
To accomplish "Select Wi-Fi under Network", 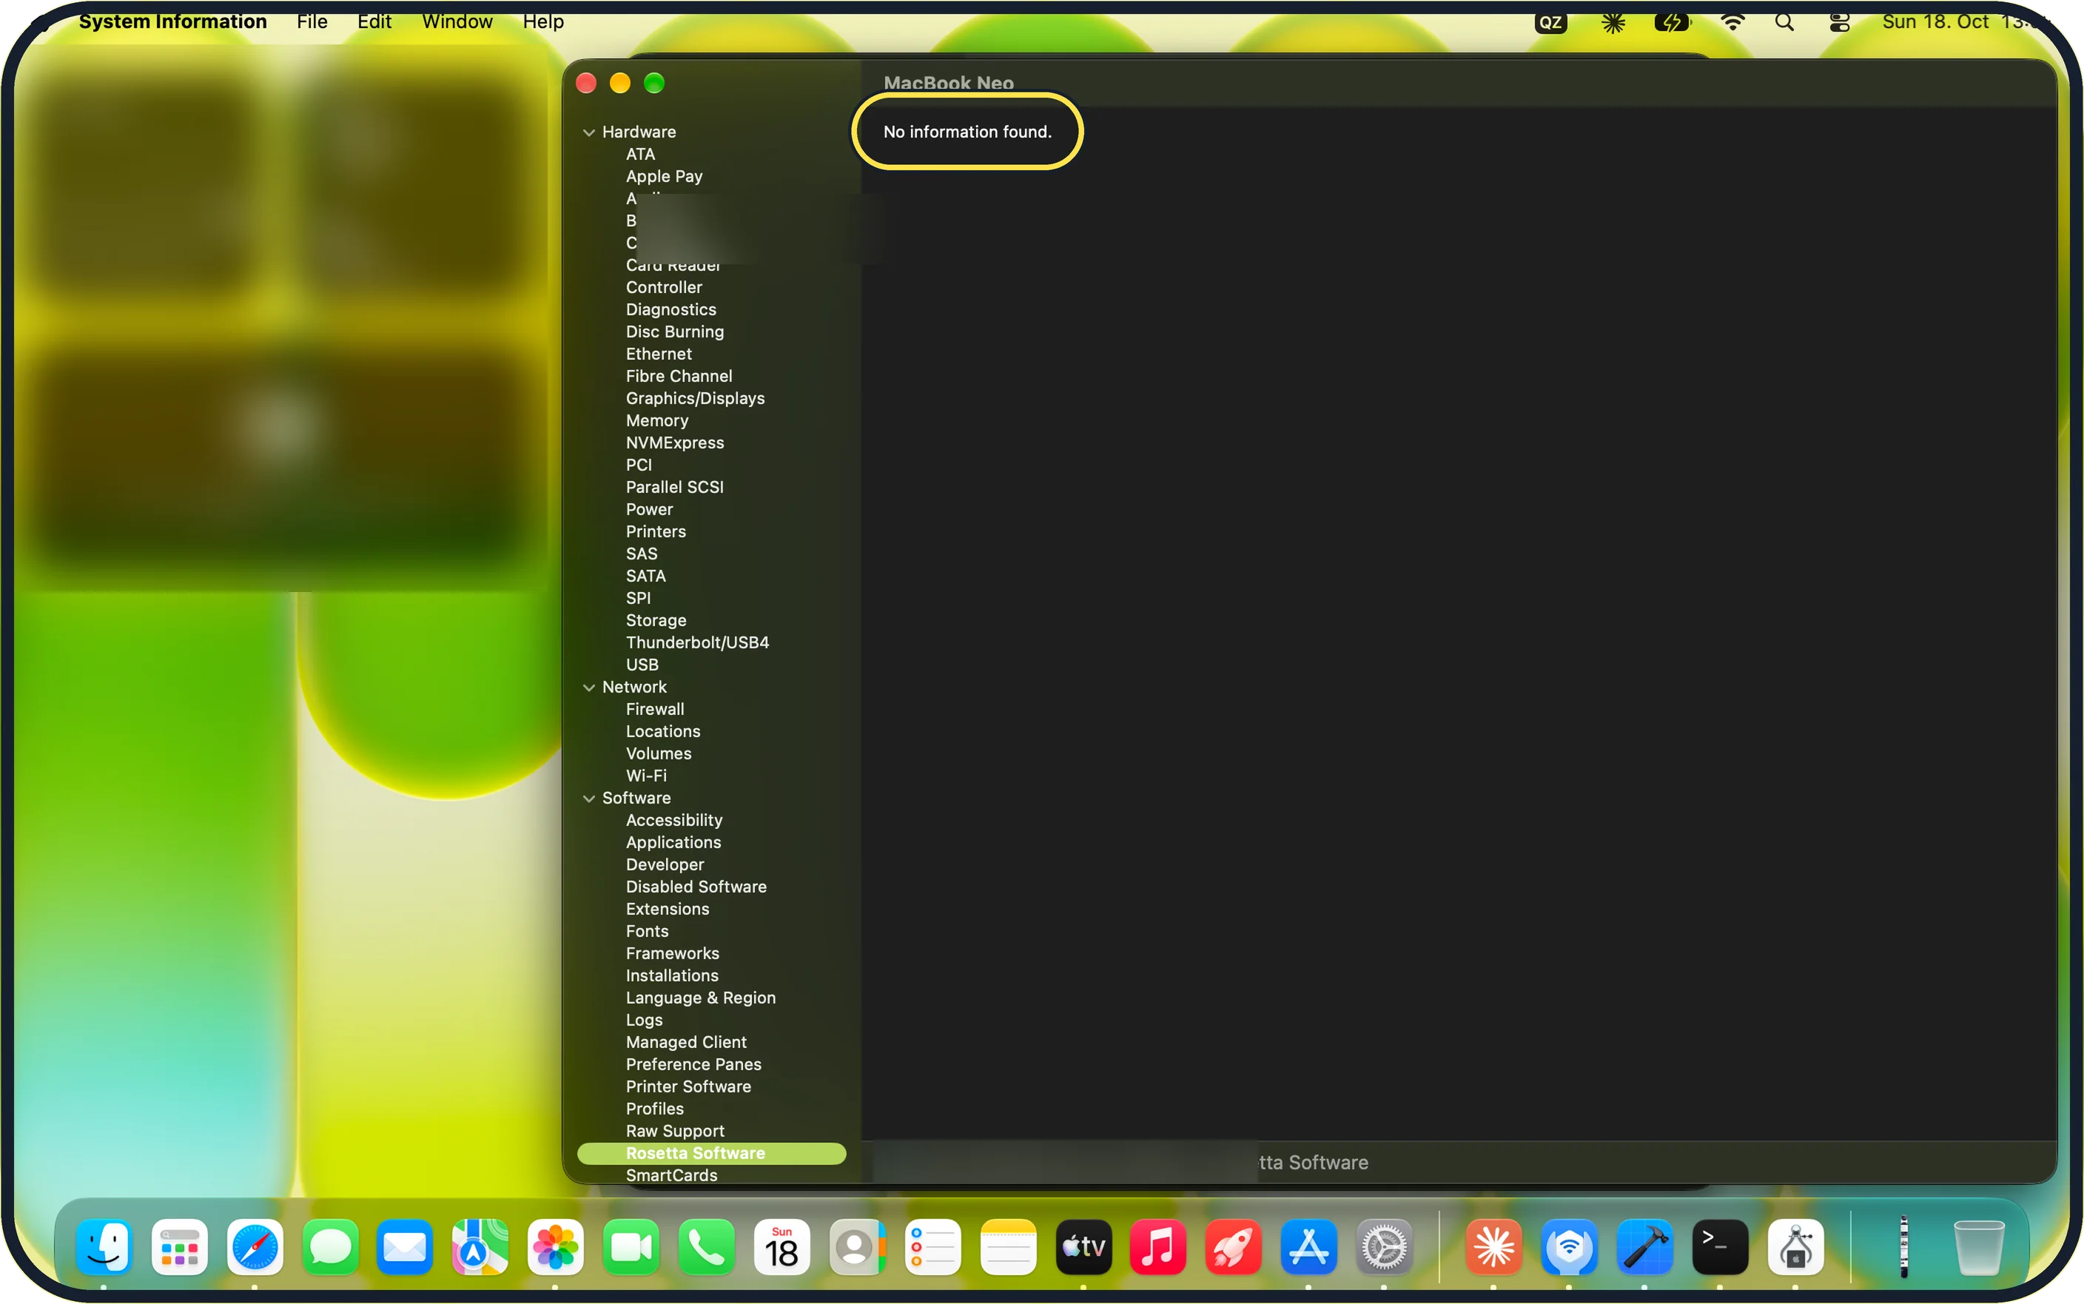I will pos(647,776).
